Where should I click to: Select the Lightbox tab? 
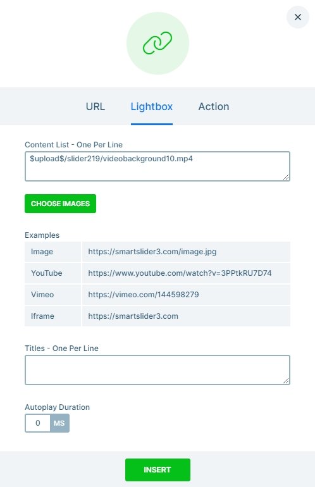tap(152, 106)
